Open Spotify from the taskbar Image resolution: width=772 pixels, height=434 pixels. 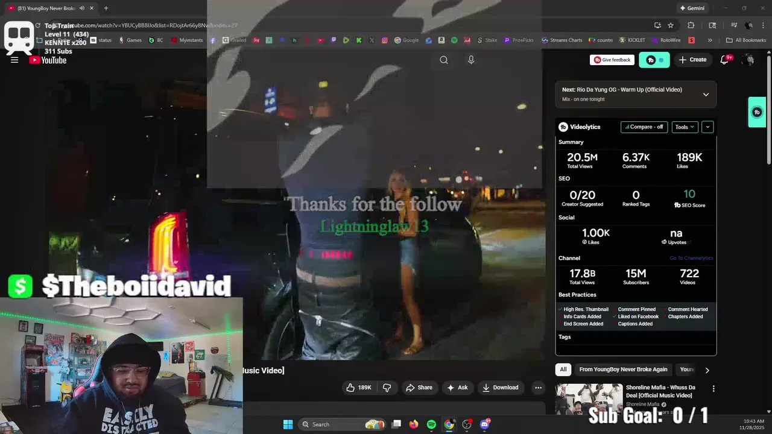pyautogui.click(x=431, y=424)
